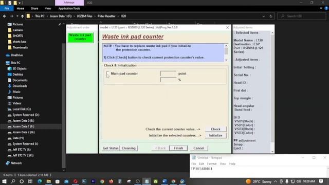The image size is (329, 185).
Task: Open Application Tools ribbon tab
Action: (69, 8)
